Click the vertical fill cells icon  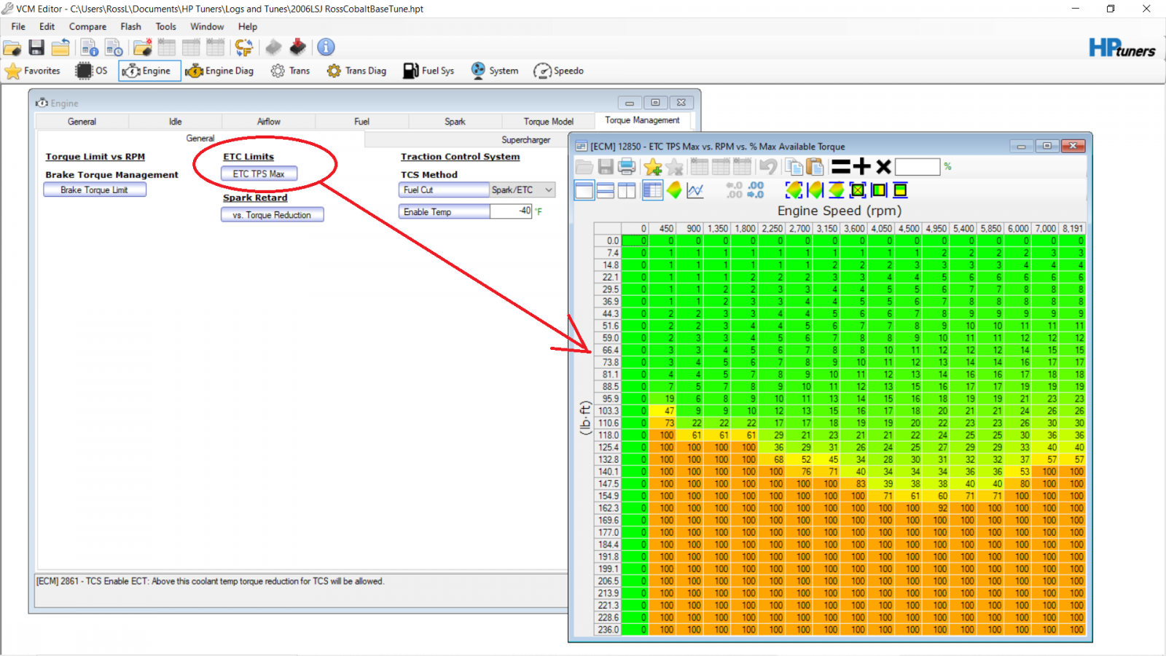coord(901,190)
